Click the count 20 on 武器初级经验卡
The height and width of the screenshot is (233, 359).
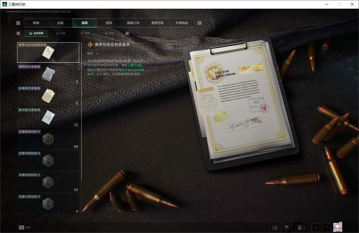point(76,190)
